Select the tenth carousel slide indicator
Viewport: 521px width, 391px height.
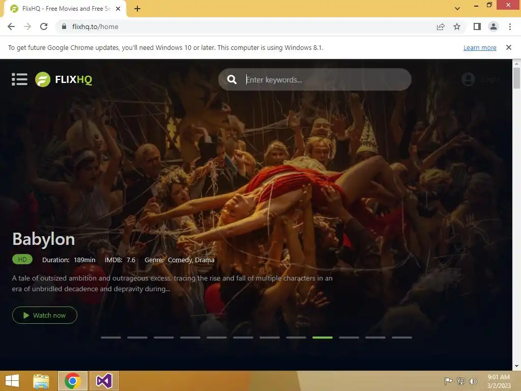tap(349, 338)
